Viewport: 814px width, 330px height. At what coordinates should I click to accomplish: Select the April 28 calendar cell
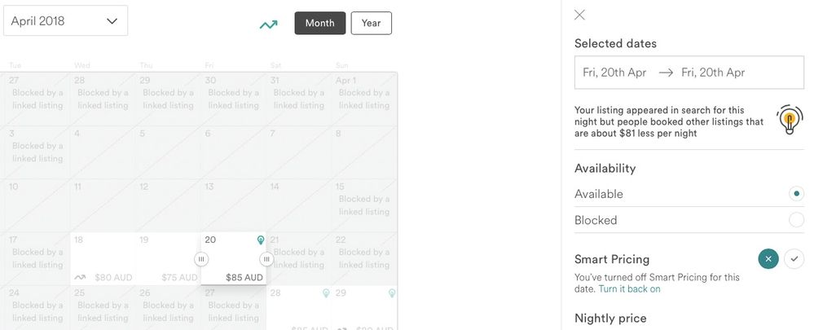(298, 308)
